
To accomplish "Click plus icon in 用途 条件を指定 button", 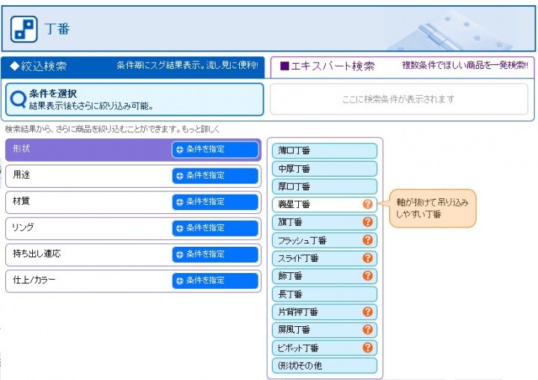I will pos(179,176).
